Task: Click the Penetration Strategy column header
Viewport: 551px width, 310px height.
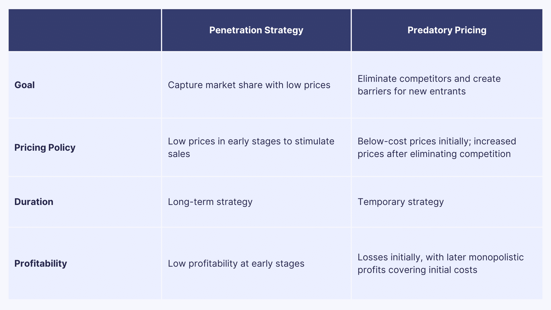Action: tap(256, 30)
